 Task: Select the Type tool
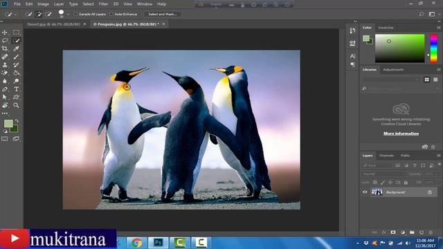tap(17, 89)
